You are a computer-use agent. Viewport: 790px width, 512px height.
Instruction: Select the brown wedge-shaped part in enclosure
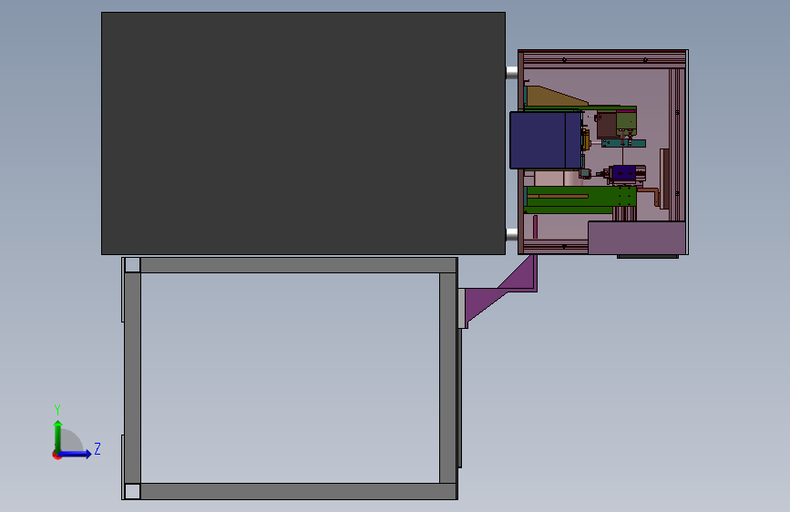[554, 97]
